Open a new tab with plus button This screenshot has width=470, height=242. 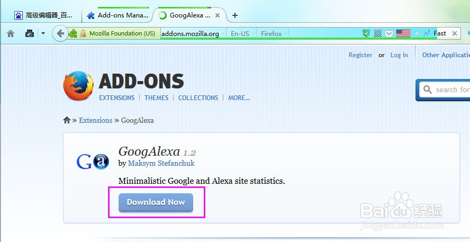point(235,15)
